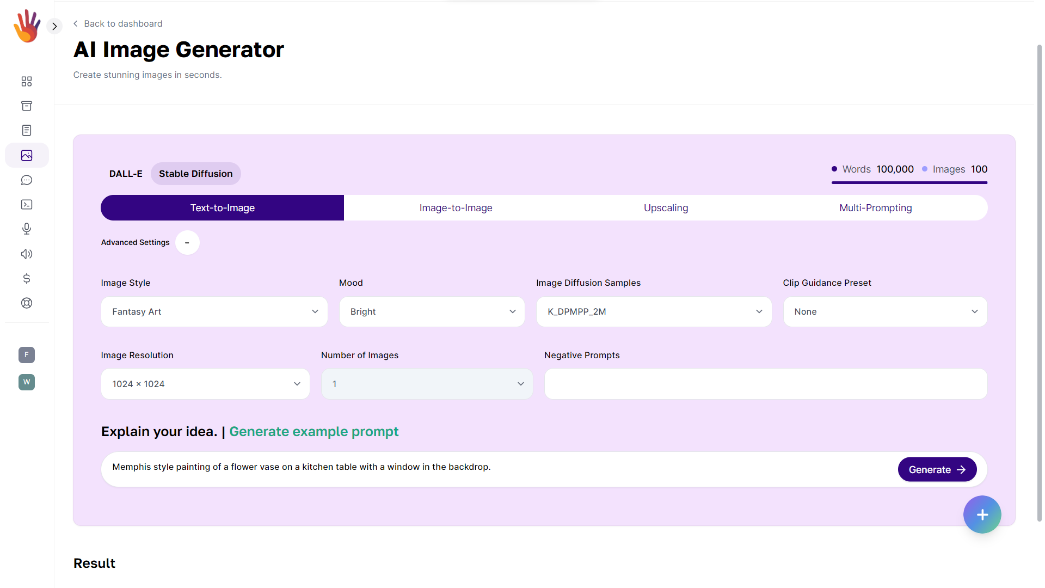1045x588 pixels.
Task: Click the lifebuoy support icon
Action: pos(27,303)
